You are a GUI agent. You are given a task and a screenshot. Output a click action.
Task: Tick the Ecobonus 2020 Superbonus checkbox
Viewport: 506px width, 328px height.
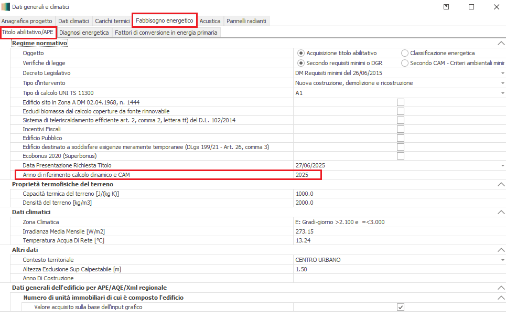click(401, 156)
